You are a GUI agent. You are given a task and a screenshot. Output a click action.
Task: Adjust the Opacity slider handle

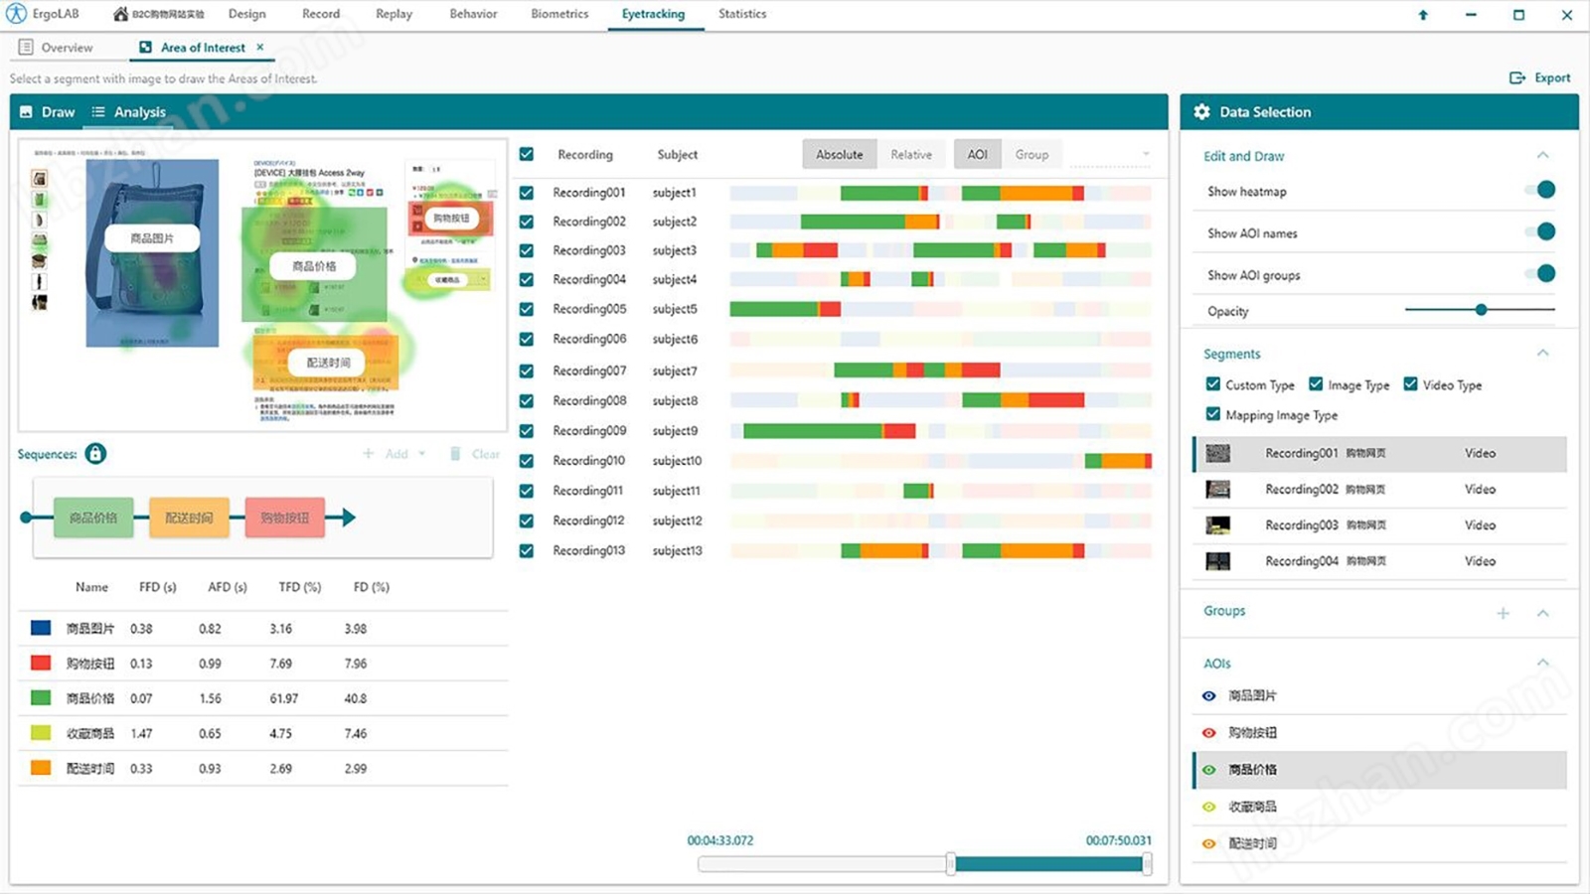click(1481, 310)
